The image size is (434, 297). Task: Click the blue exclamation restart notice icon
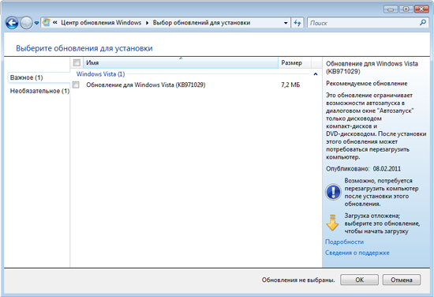coord(333,192)
